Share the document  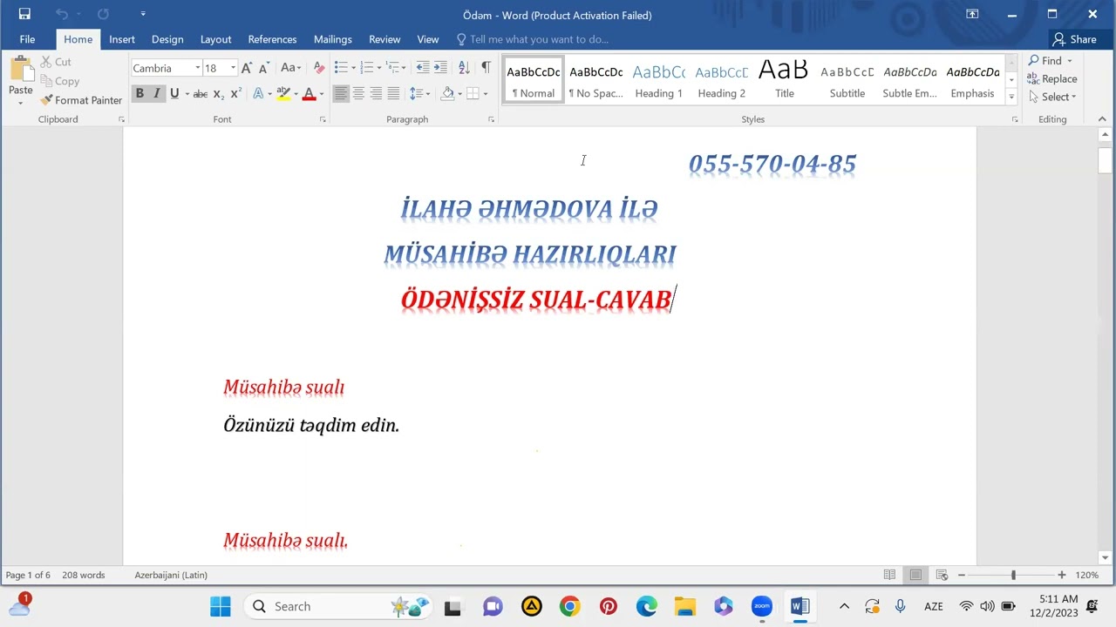pyautogui.click(x=1075, y=39)
